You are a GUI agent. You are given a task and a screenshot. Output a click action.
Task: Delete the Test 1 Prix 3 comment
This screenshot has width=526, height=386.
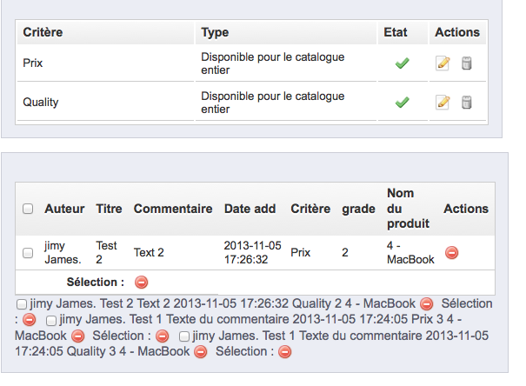(x=77, y=335)
